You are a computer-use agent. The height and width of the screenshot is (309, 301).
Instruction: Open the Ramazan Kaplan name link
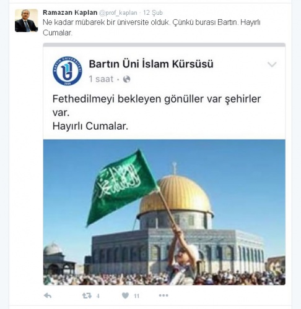(x=70, y=12)
